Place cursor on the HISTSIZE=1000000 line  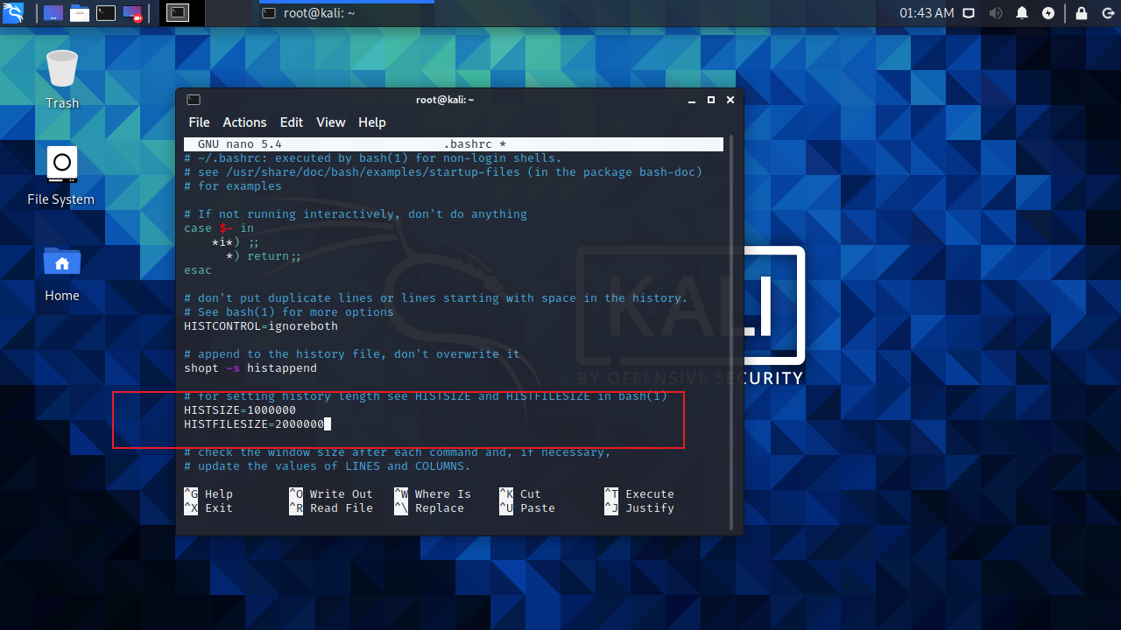point(240,410)
